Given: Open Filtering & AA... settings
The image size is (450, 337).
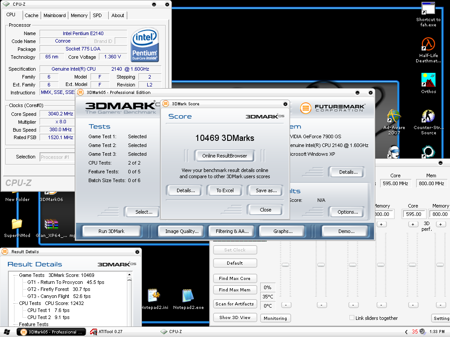Looking at the screenshot, I should coord(232,231).
